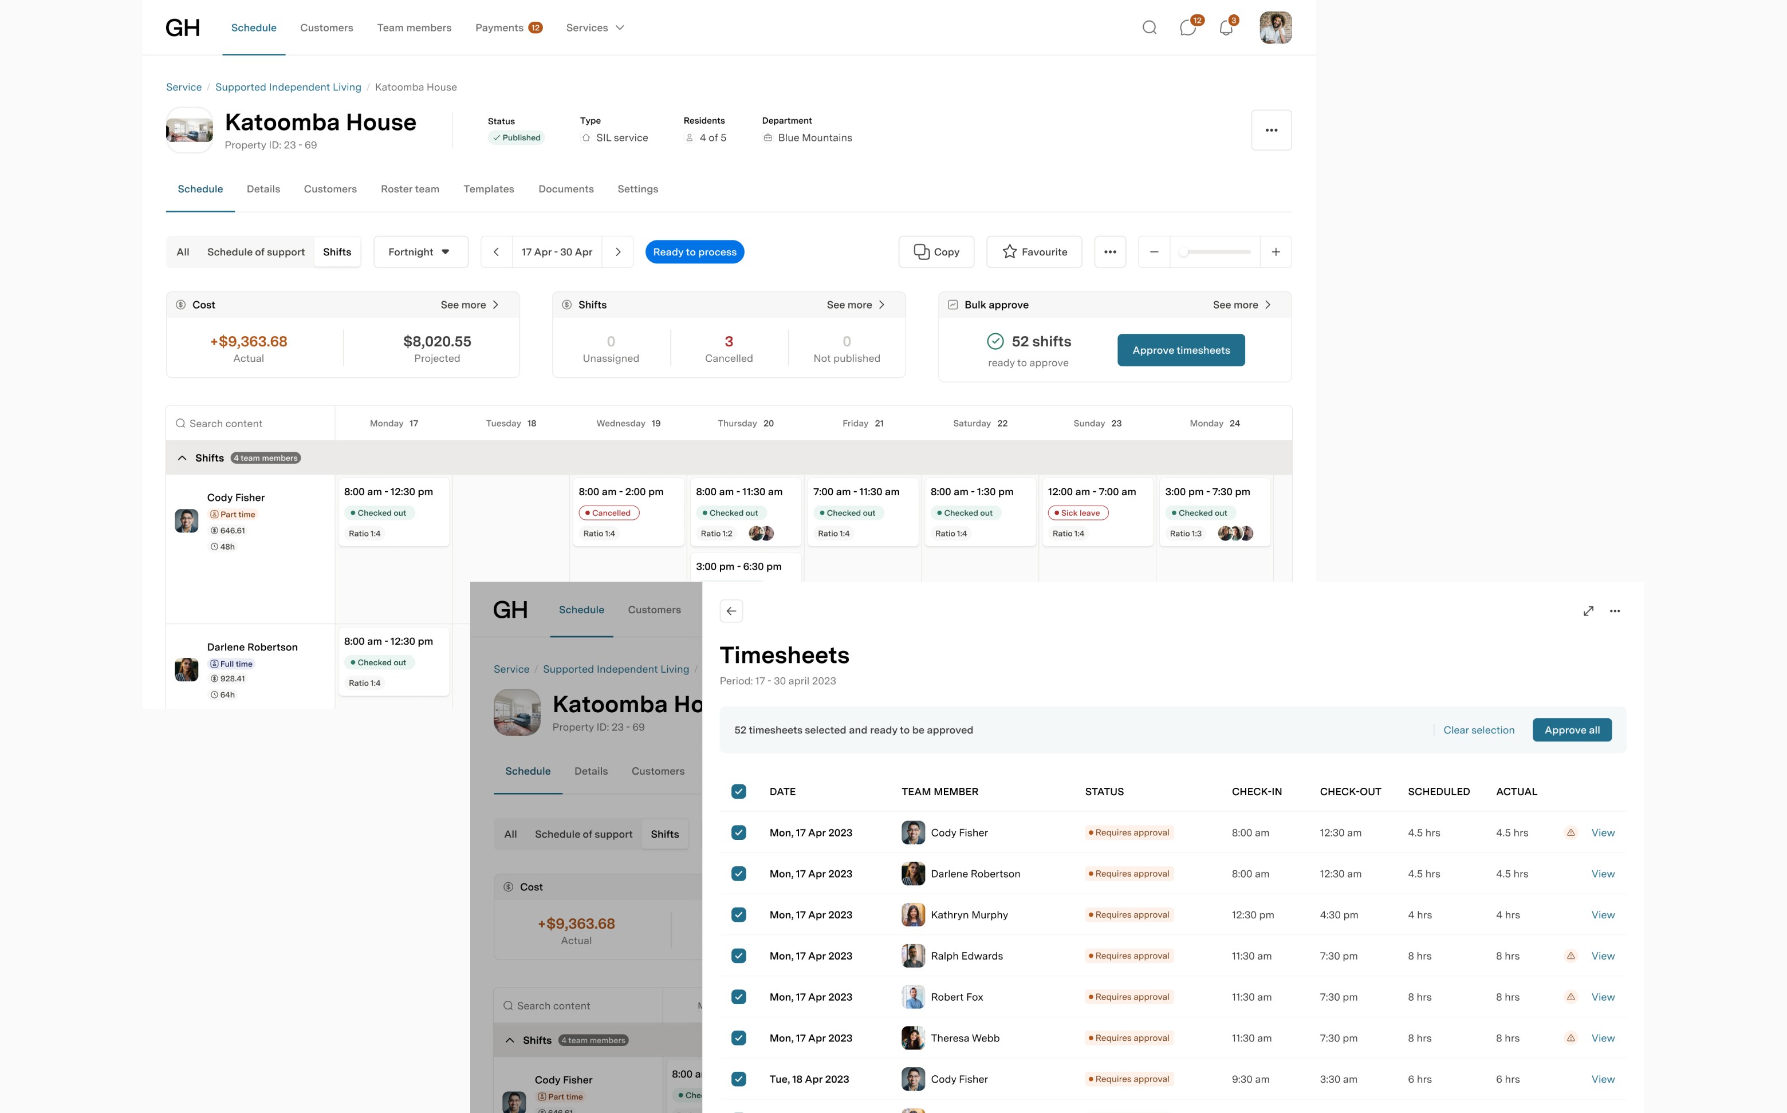Expand the Services menu in top navigation
Viewport: 1787px width, 1113px height.
pos(595,28)
